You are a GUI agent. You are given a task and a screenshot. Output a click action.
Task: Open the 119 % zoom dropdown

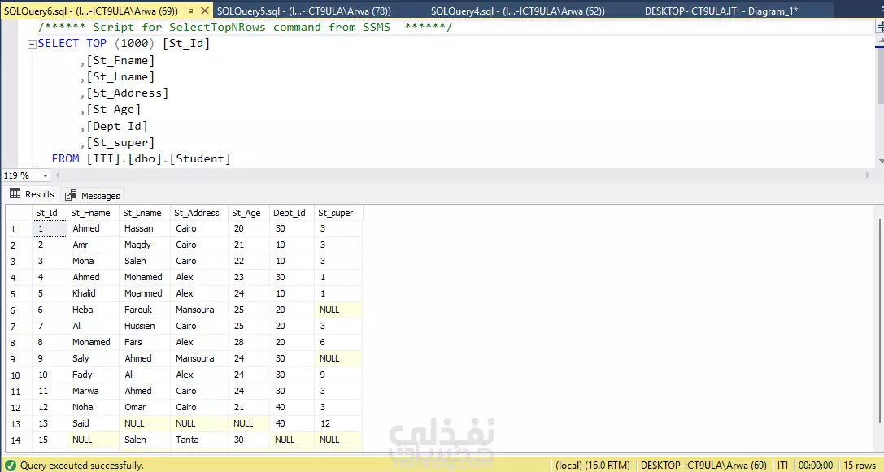point(46,175)
